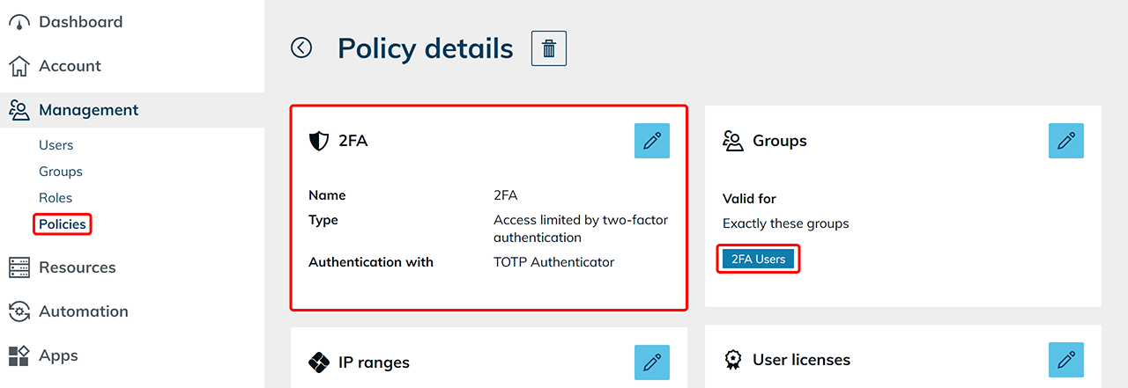Image resolution: width=1128 pixels, height=388 pixels.
Task: Open the Users submenu item
Action: [x=56, y=145]
